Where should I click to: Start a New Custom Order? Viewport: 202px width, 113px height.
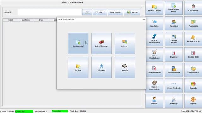click(x=174, y=8)
